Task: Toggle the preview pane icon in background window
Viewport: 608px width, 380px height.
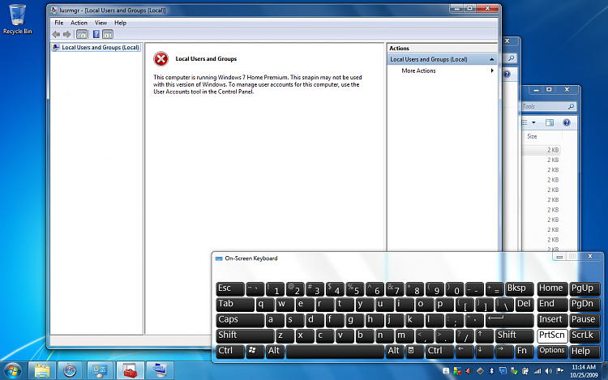Action: tap(550, 123)
